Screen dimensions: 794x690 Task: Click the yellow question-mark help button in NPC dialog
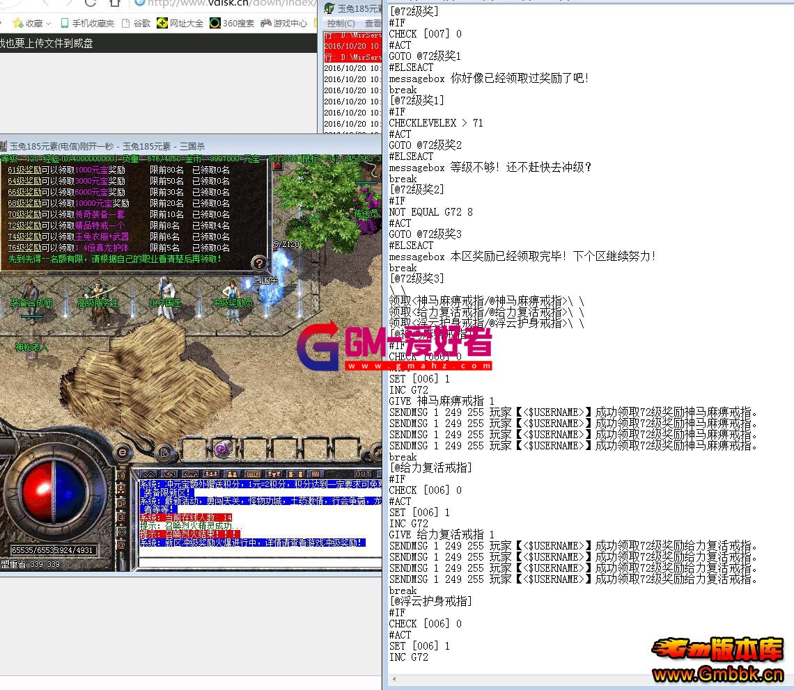[x=259, y=263]
